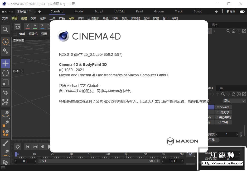Viewport: 247px width, 171px height.
Task: Toggle the 新界面 switch
Action: point(242,12)
